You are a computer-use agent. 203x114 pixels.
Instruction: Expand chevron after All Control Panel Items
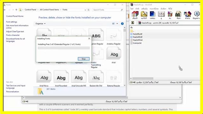[x=61, y=10]
